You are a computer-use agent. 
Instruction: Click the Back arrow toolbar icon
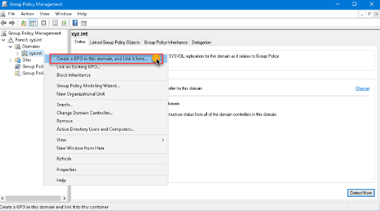tap(4, 23)
